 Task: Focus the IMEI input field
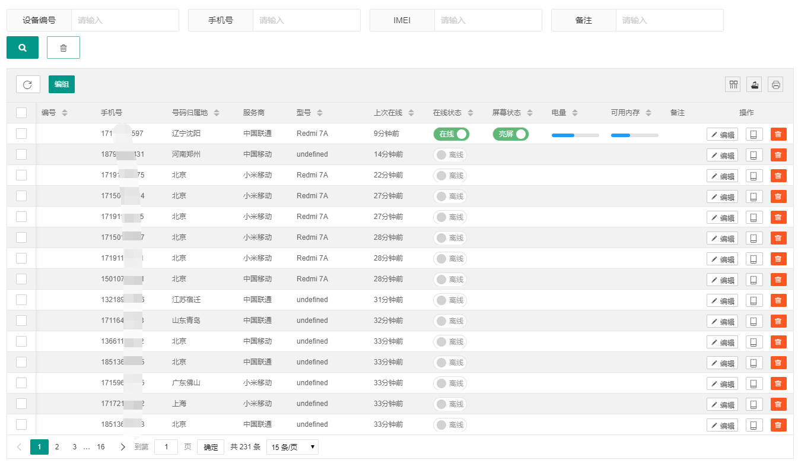(488, 20)
